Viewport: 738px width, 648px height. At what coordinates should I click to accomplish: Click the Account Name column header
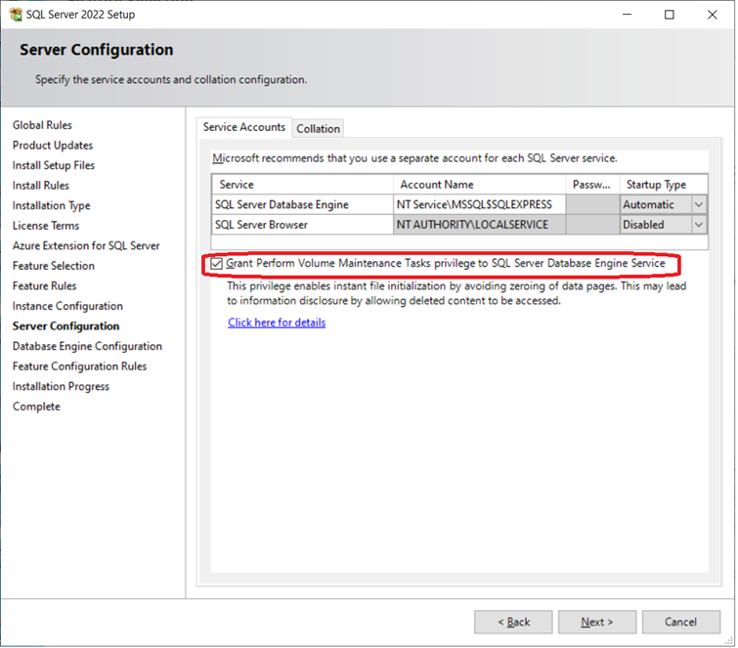pos(480,185)
